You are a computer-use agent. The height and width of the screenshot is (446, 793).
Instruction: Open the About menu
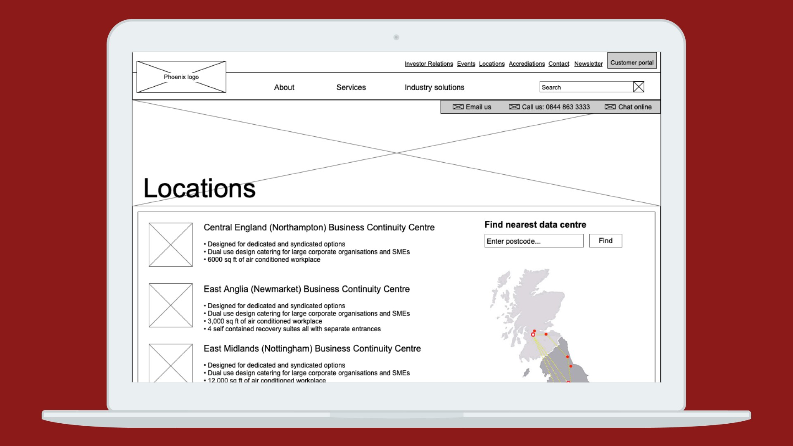point(284,88)
